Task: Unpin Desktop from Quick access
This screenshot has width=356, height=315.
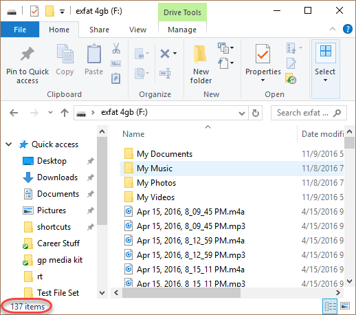Action: [91, 161]
